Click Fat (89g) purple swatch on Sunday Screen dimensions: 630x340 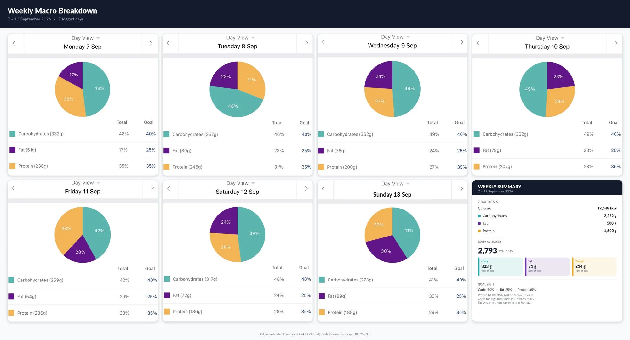322,296
